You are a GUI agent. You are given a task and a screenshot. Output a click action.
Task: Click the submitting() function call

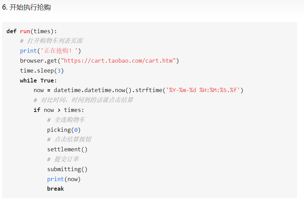coord(67,169)
